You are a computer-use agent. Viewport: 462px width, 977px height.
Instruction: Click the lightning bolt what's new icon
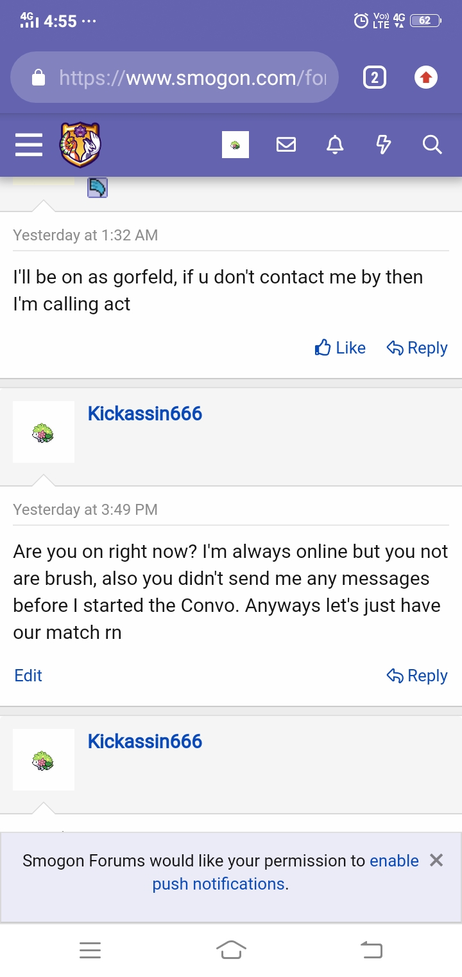tap(383, 145)
